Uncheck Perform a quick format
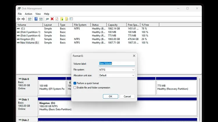The image size is (218, 122). [x=75, y=83]
